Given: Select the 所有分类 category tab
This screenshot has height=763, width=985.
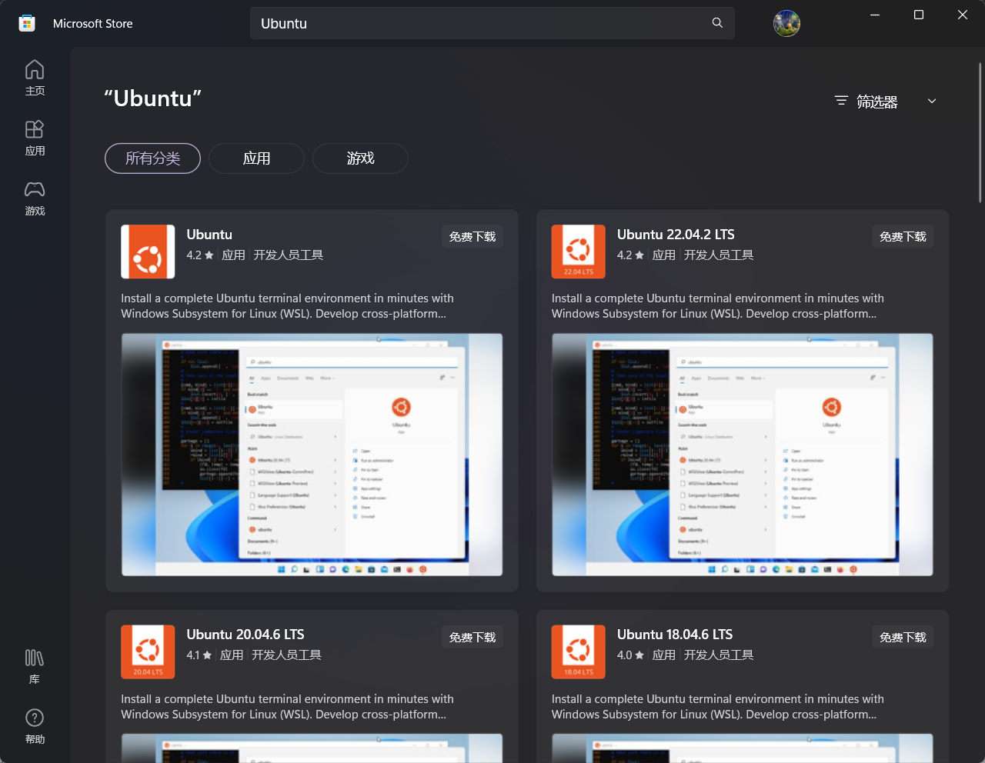Looking at the screenshot, I should 152,158.
